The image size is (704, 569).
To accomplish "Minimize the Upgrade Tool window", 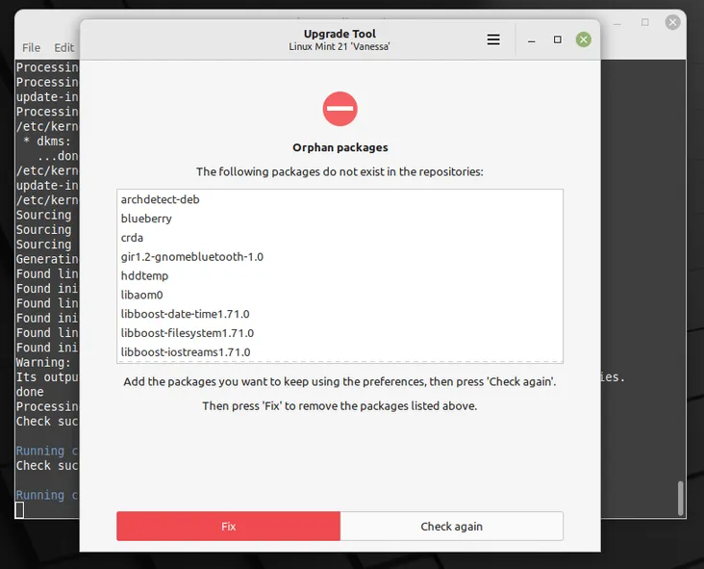I will [x=531, y=39].
